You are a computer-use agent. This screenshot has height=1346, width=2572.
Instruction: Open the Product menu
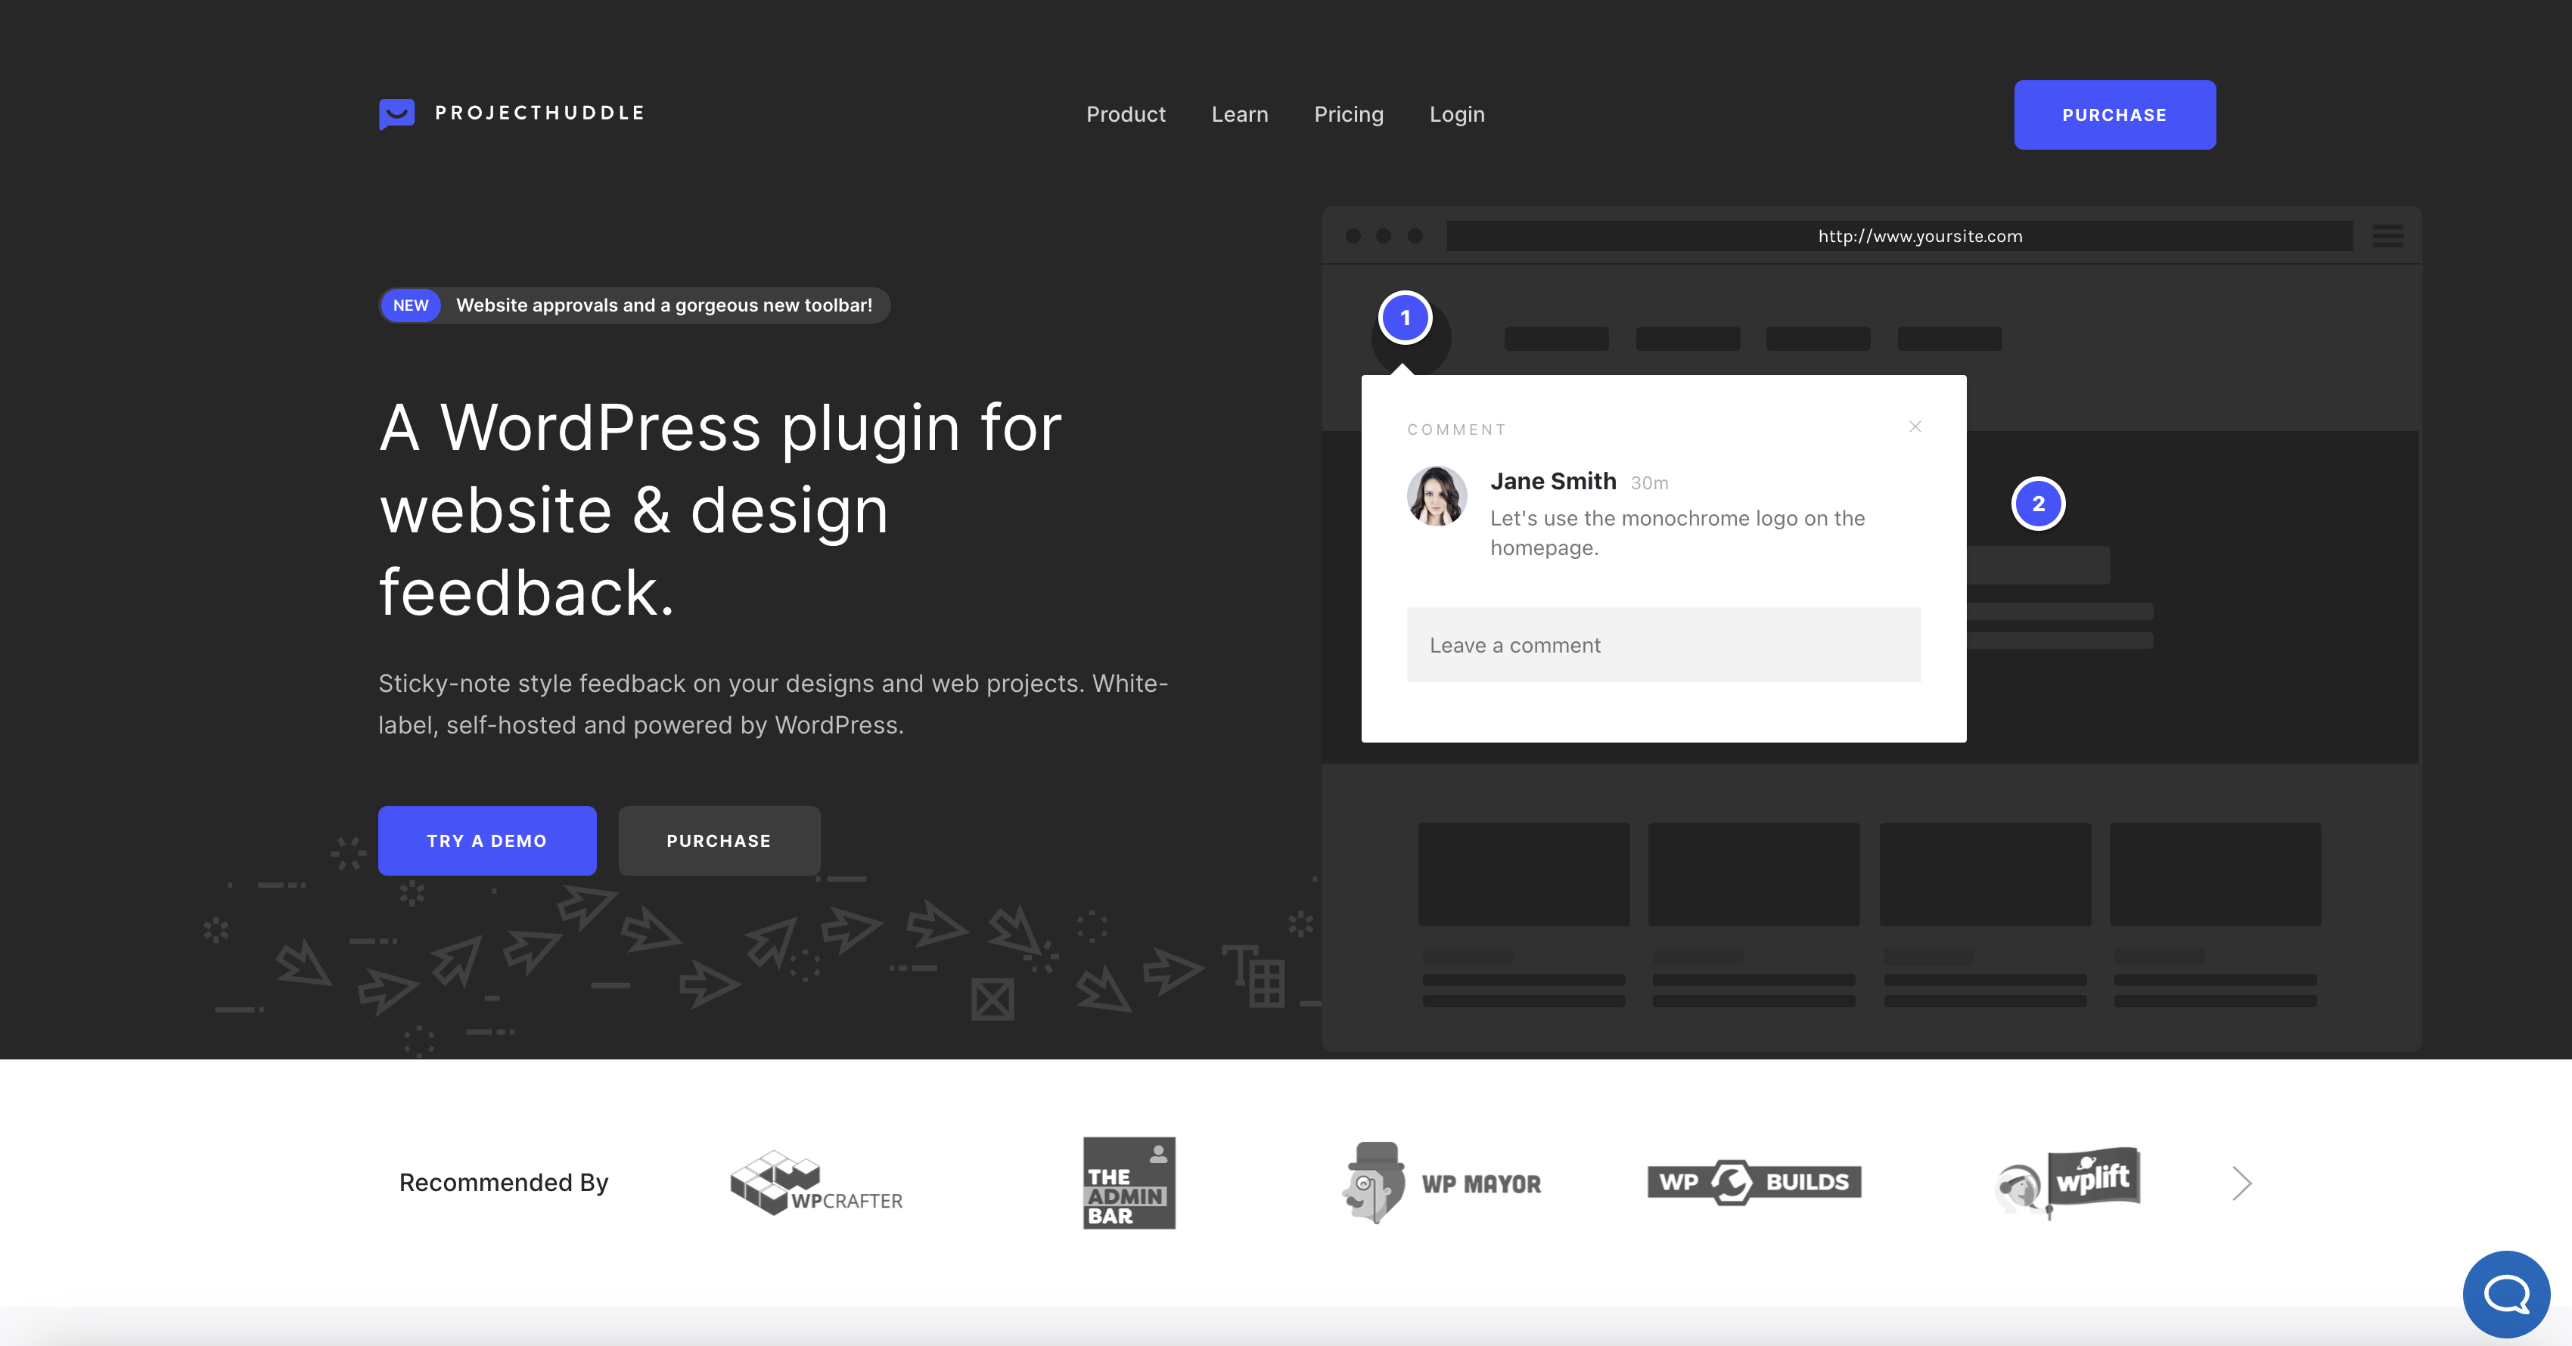tap(1126, 115)
